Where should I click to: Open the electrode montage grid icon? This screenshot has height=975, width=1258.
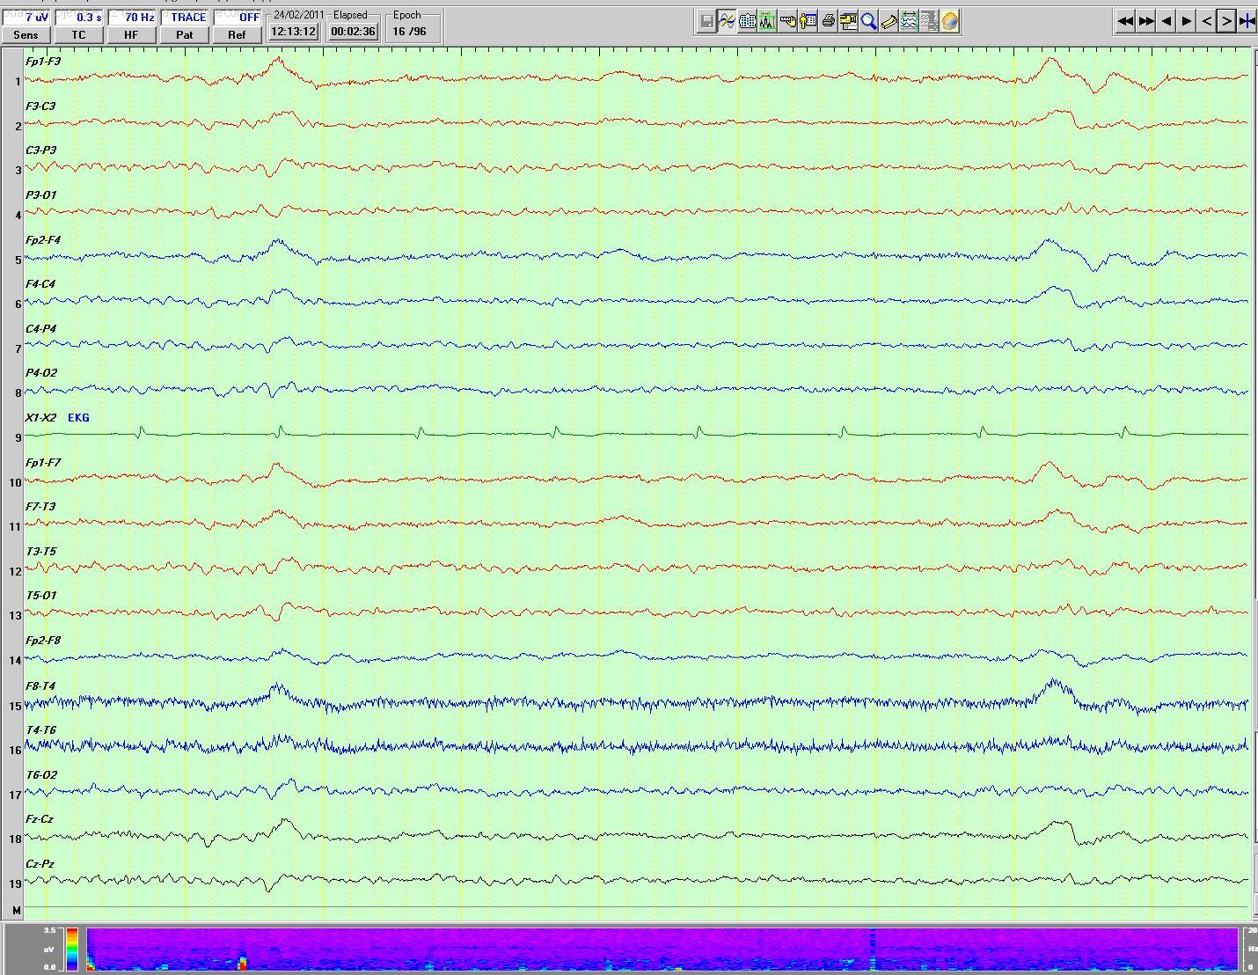[747, 22]
